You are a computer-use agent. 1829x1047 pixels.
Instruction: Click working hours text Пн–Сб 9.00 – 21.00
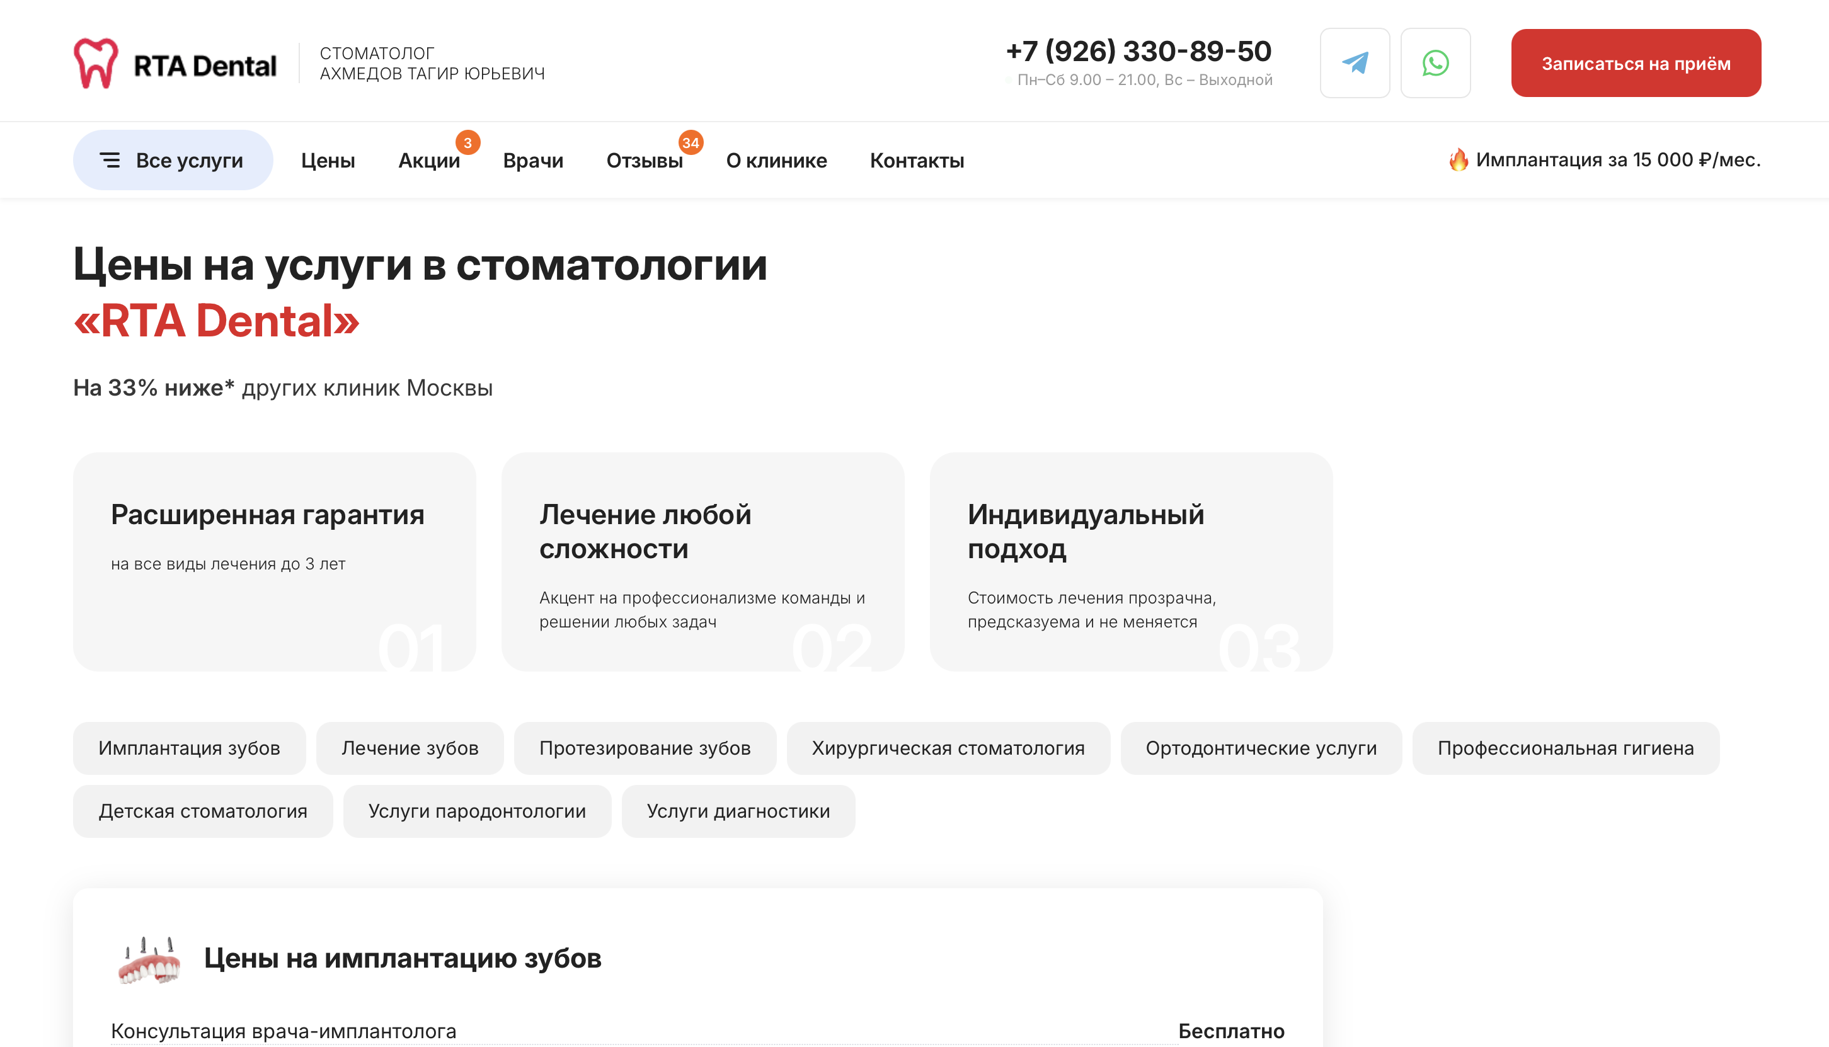[x=1145, y=80]
